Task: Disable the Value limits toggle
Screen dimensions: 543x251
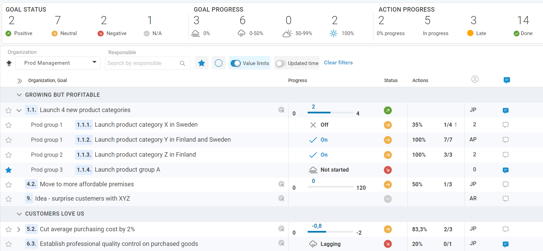Action: (236, 63)
